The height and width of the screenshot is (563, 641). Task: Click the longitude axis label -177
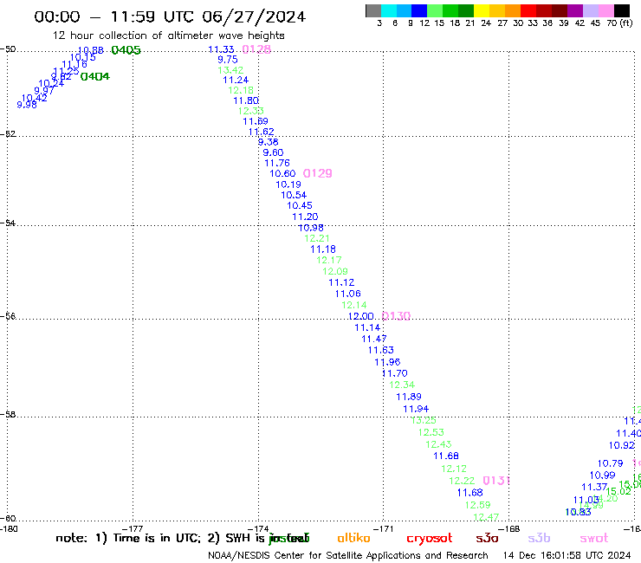(133, 528)
